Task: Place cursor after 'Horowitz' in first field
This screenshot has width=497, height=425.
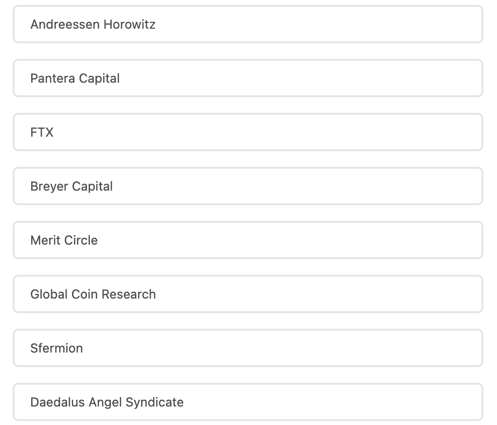Action: coord(157,24)
